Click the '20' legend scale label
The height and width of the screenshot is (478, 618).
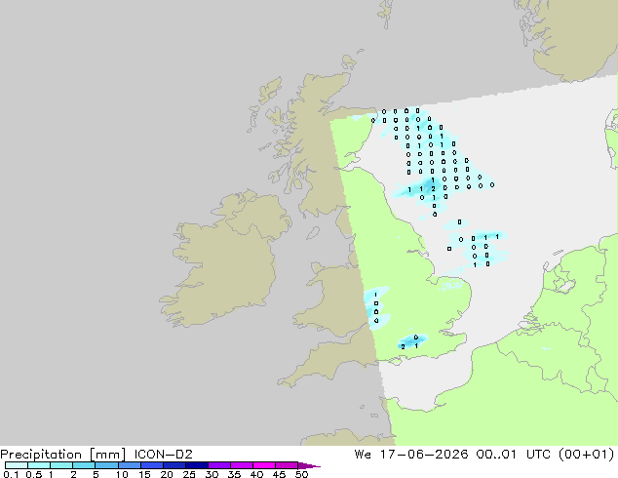[167, 474]
